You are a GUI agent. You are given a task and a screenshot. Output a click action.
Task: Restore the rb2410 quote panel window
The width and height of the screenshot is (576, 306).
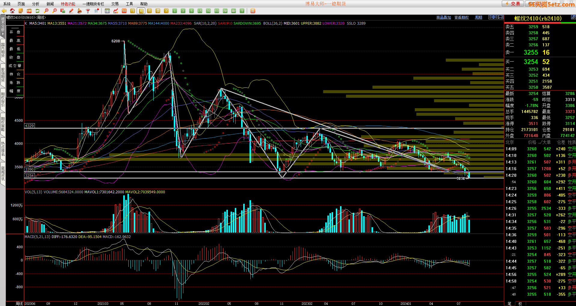point(573,17)
